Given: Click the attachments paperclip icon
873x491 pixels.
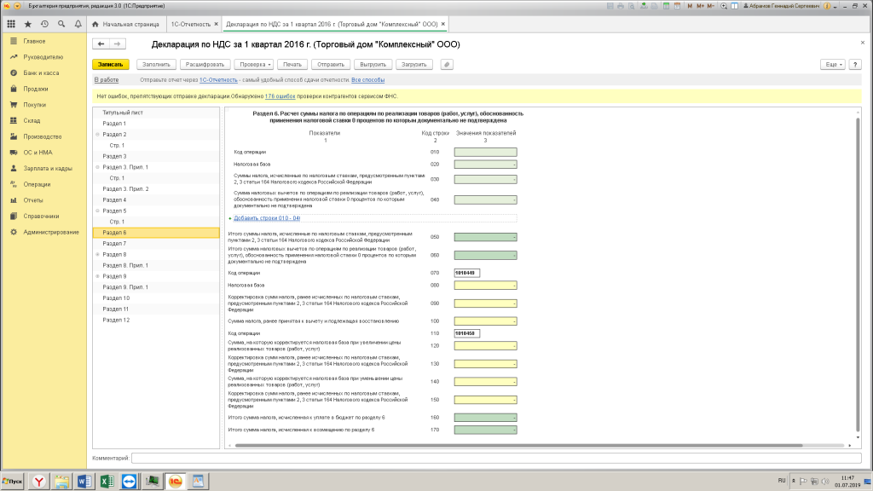Looking at the screenshot, I should (x=447, y=65).
